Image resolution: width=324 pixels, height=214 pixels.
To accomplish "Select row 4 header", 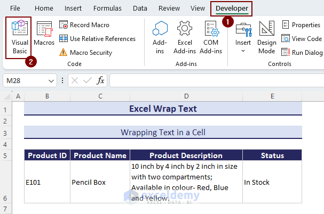I will (6, 144).
